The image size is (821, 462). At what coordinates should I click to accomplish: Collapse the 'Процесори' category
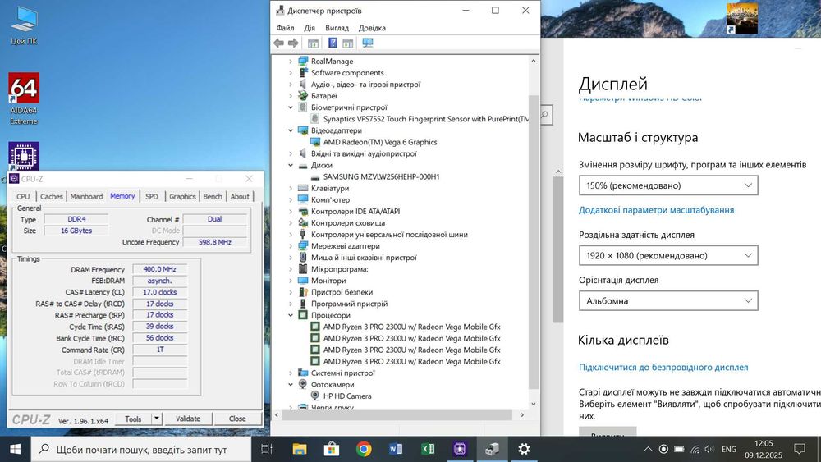coord(291,315)
